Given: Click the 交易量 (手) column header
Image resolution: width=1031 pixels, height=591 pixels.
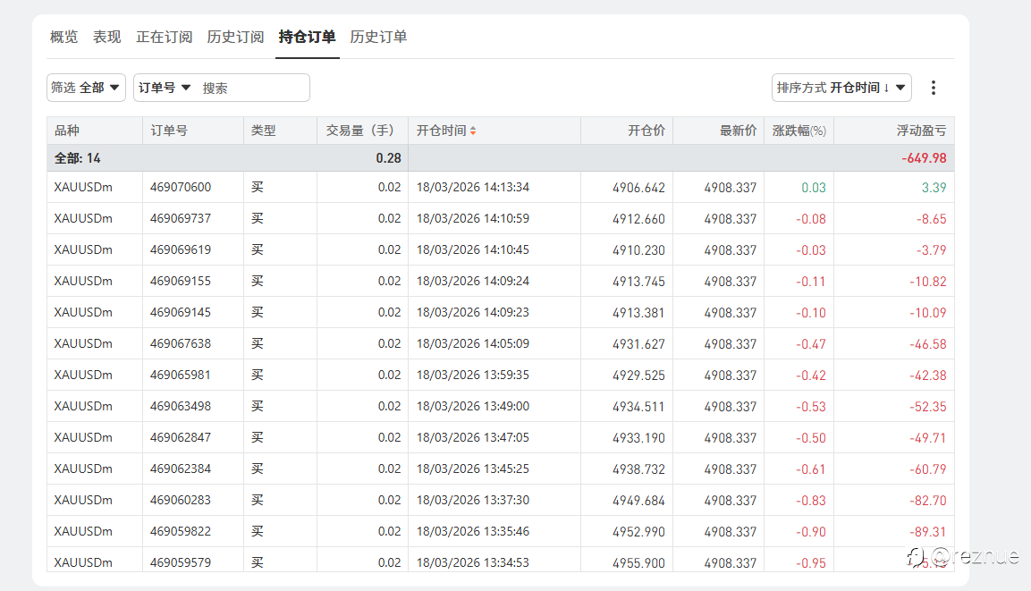Looking at the screenshot, I should (360, 131).
